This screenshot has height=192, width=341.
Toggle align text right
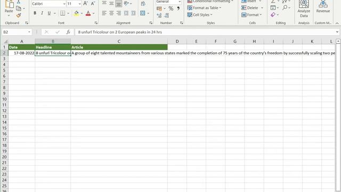coord(118,13)
